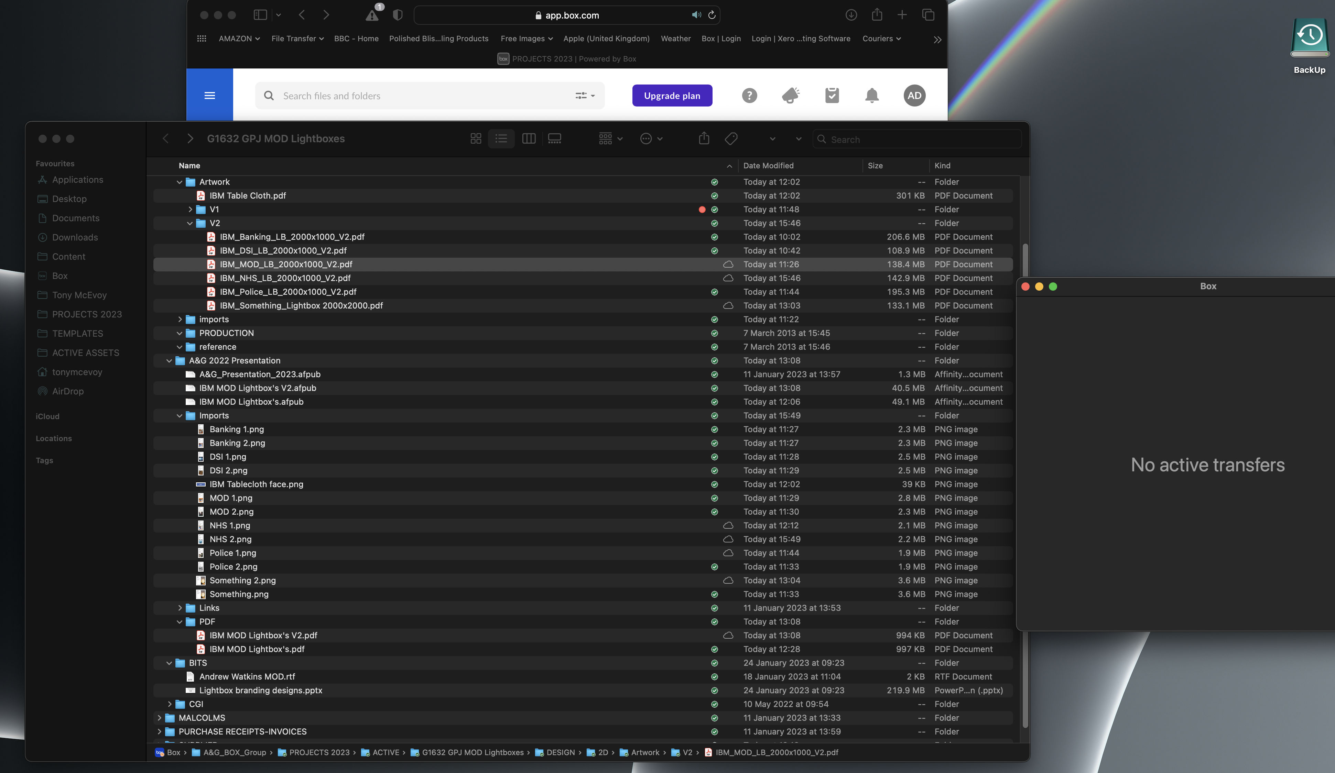Select IBM Table Cloth.pdf

(583, 196)
